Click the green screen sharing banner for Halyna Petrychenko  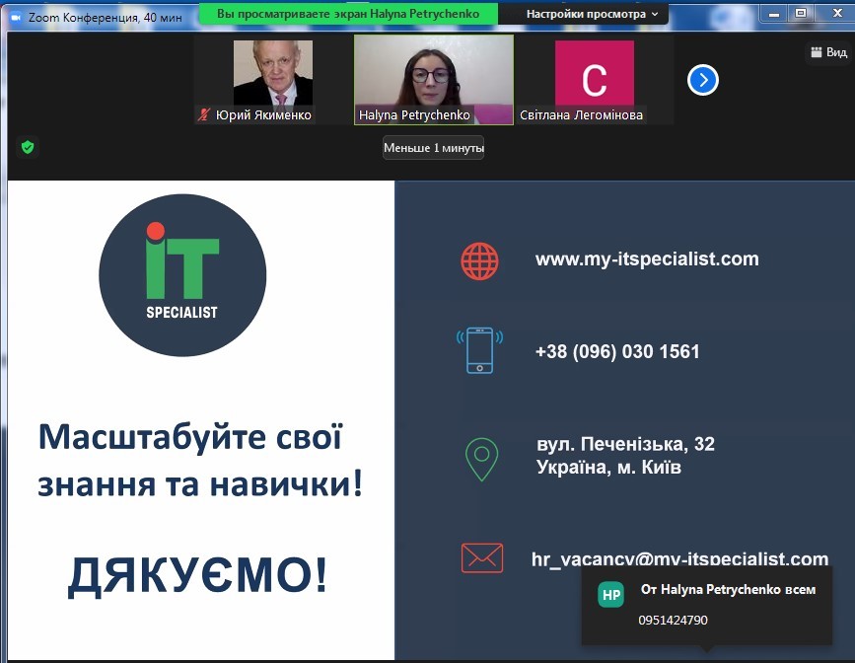(x=348, y=14)
